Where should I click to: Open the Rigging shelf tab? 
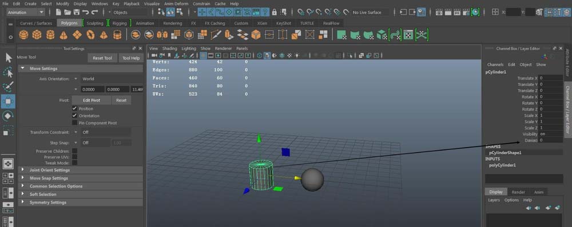click(x=120, y=23)
